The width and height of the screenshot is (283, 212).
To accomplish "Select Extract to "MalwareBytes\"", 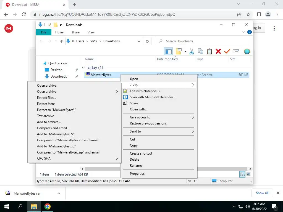I will point(56,110).
